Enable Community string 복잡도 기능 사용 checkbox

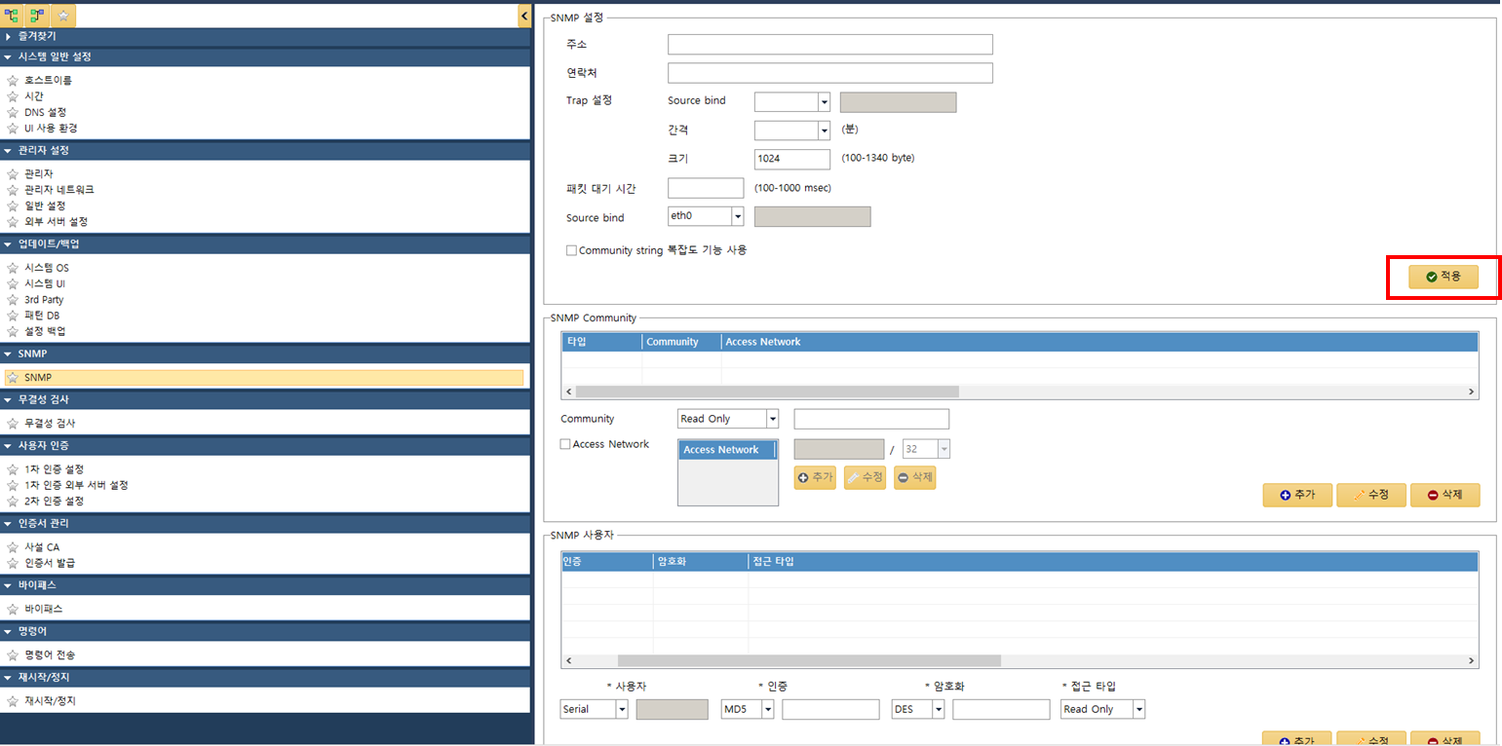tap(572, 250)
